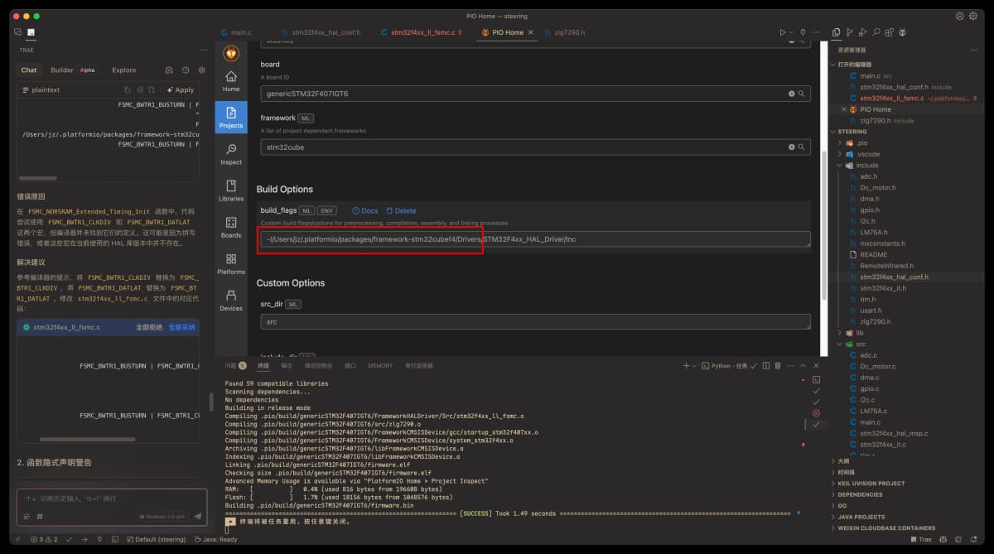
Task: Click the Docs link beside build_flags
Action: 364,210
